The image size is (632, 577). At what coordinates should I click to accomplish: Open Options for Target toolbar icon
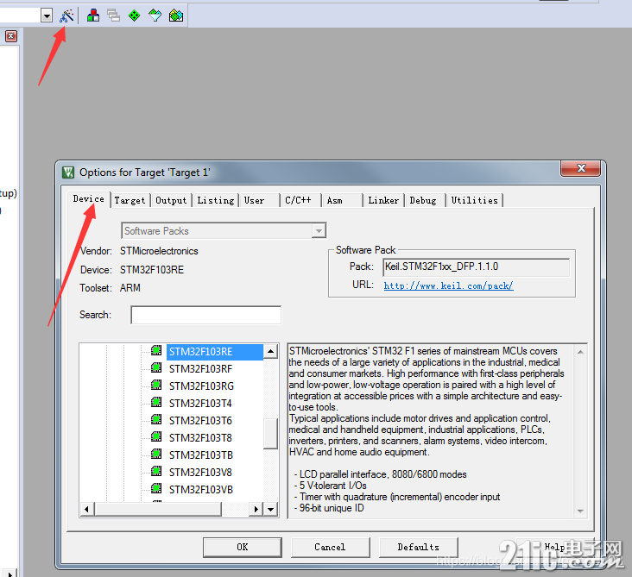66,16
